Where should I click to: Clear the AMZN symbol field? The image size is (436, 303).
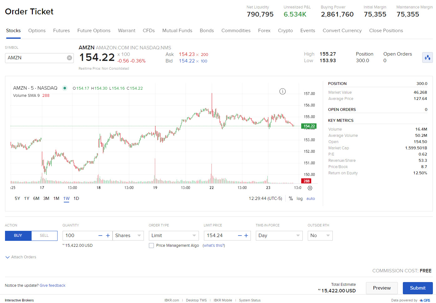(69, 58)
